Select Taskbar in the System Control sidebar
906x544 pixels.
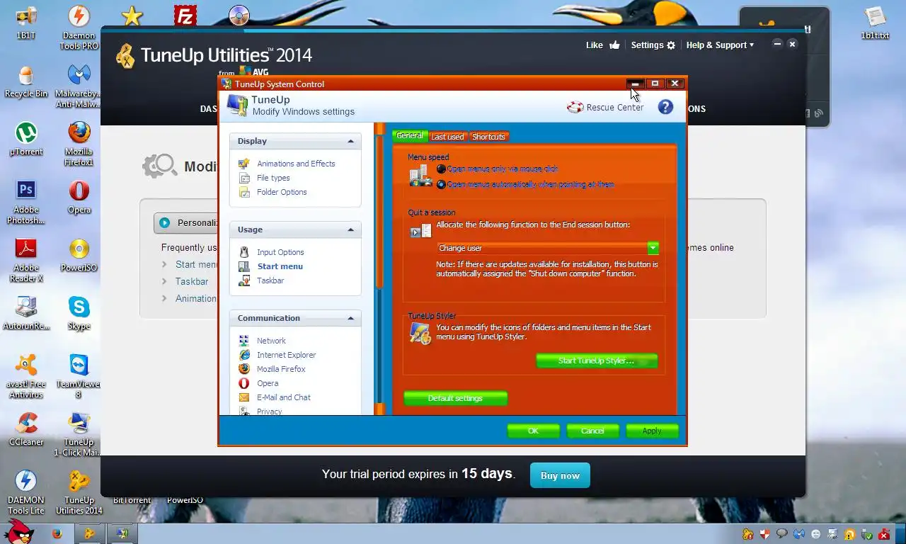coord(270,280)
